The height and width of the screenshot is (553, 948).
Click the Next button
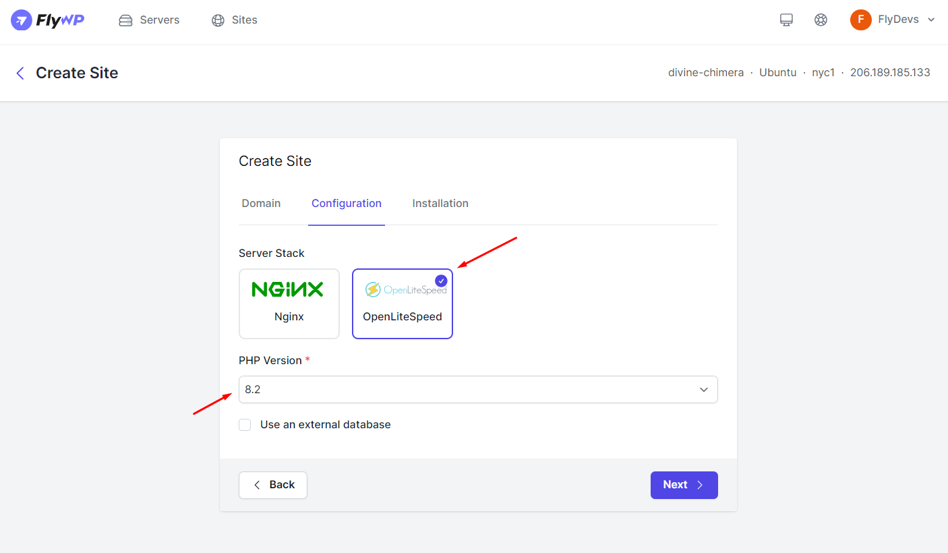[x=684, y=485]
